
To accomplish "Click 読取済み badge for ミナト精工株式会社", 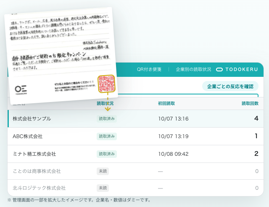I will click(107, 154).
